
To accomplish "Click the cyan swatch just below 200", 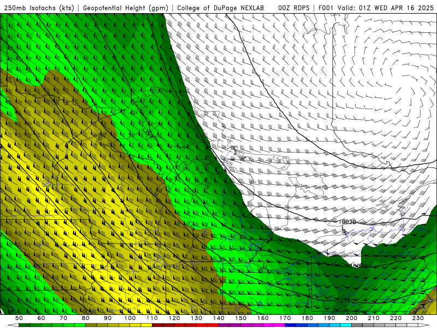I will (x=346, y=325).
